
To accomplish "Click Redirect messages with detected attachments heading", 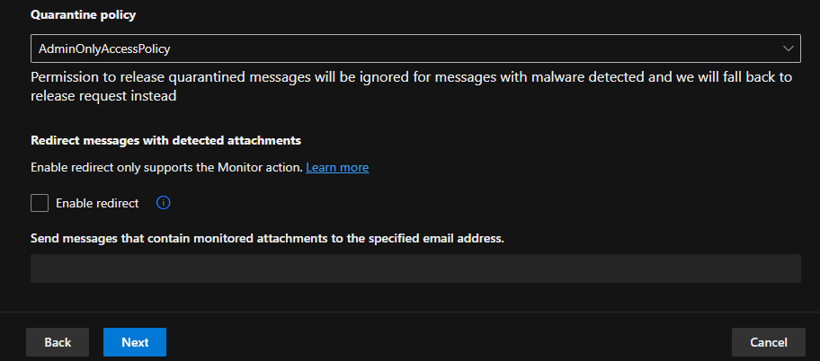I will point(165,140).
